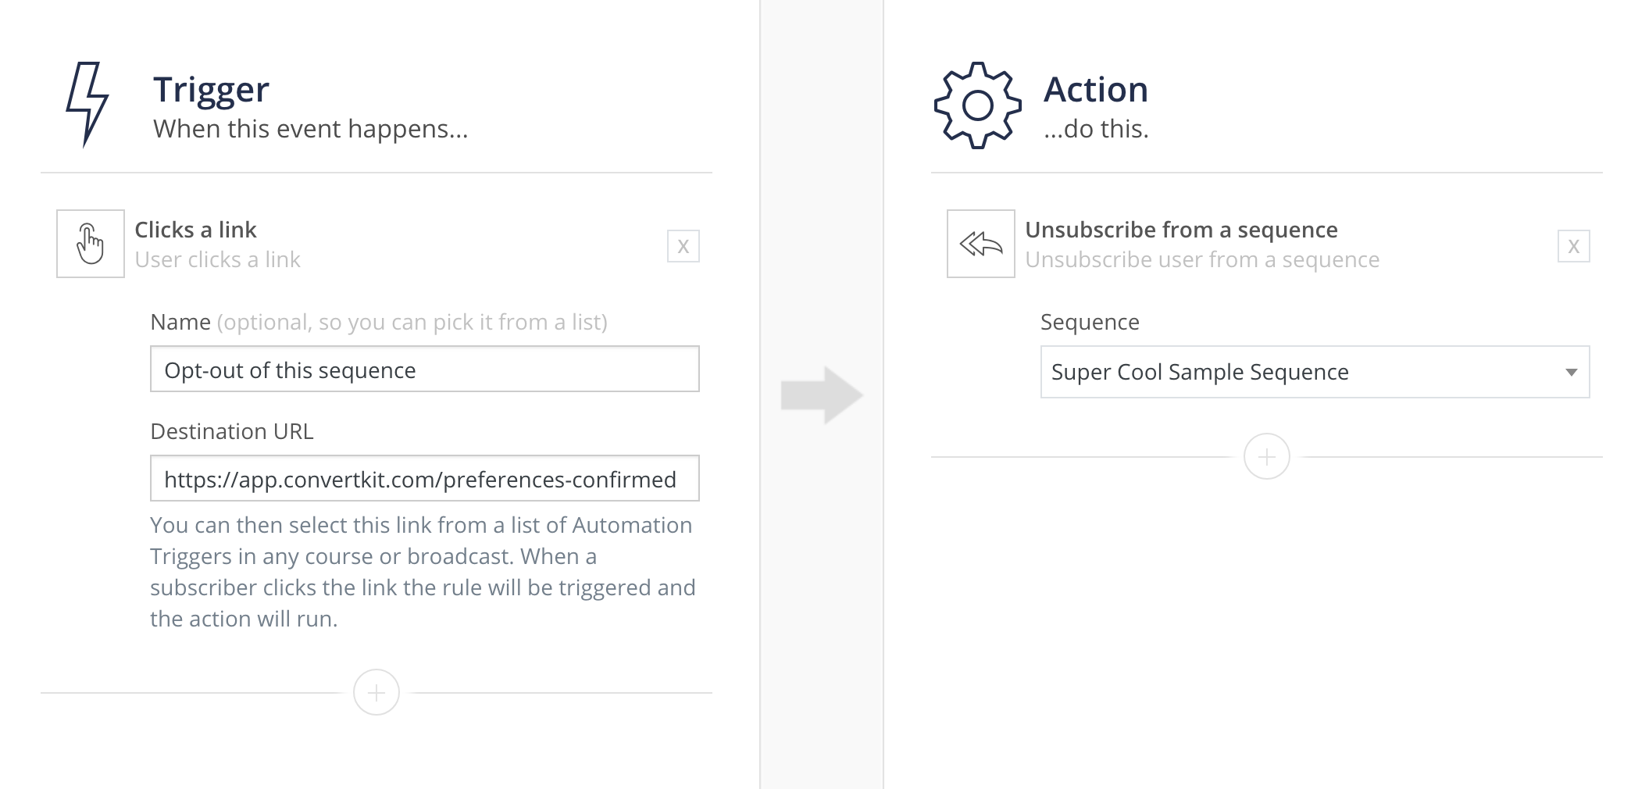Click the trigger Name input field
Viewport: 1631px width, 789px height.
(424, 370)
